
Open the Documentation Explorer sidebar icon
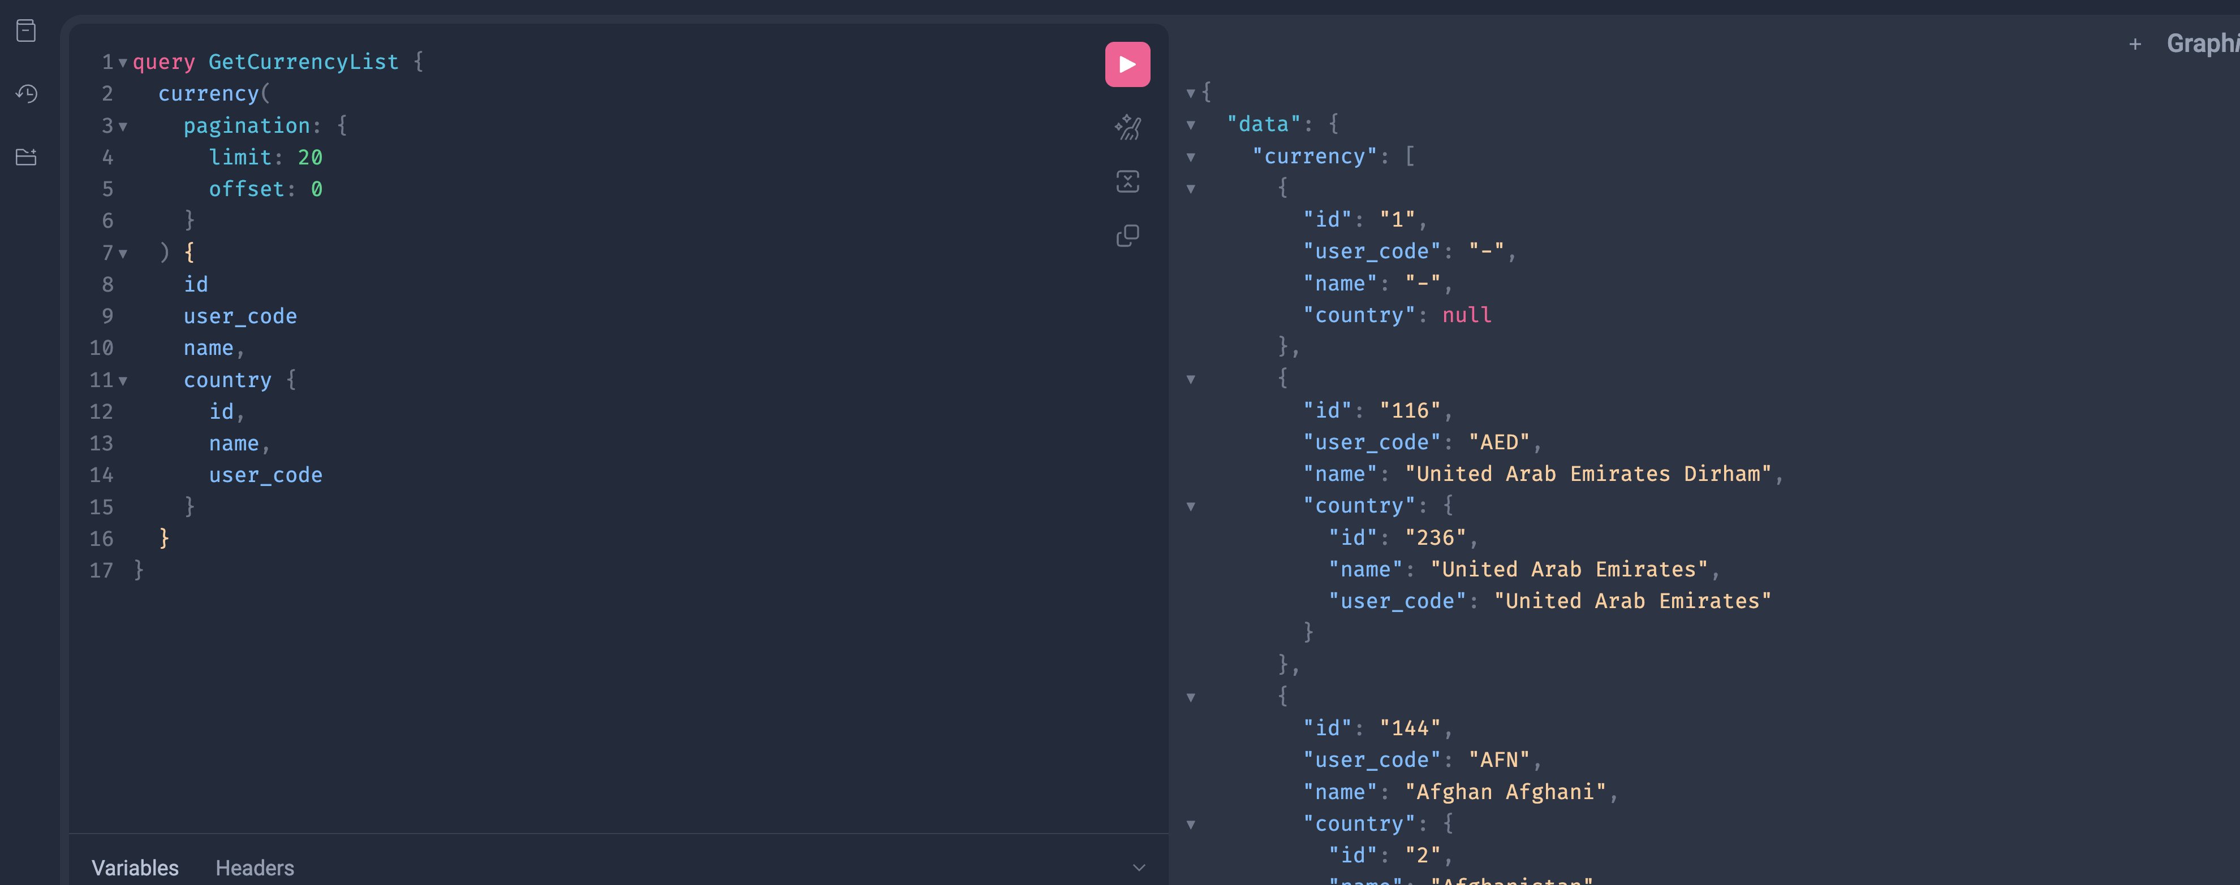(x=26, y=31)
